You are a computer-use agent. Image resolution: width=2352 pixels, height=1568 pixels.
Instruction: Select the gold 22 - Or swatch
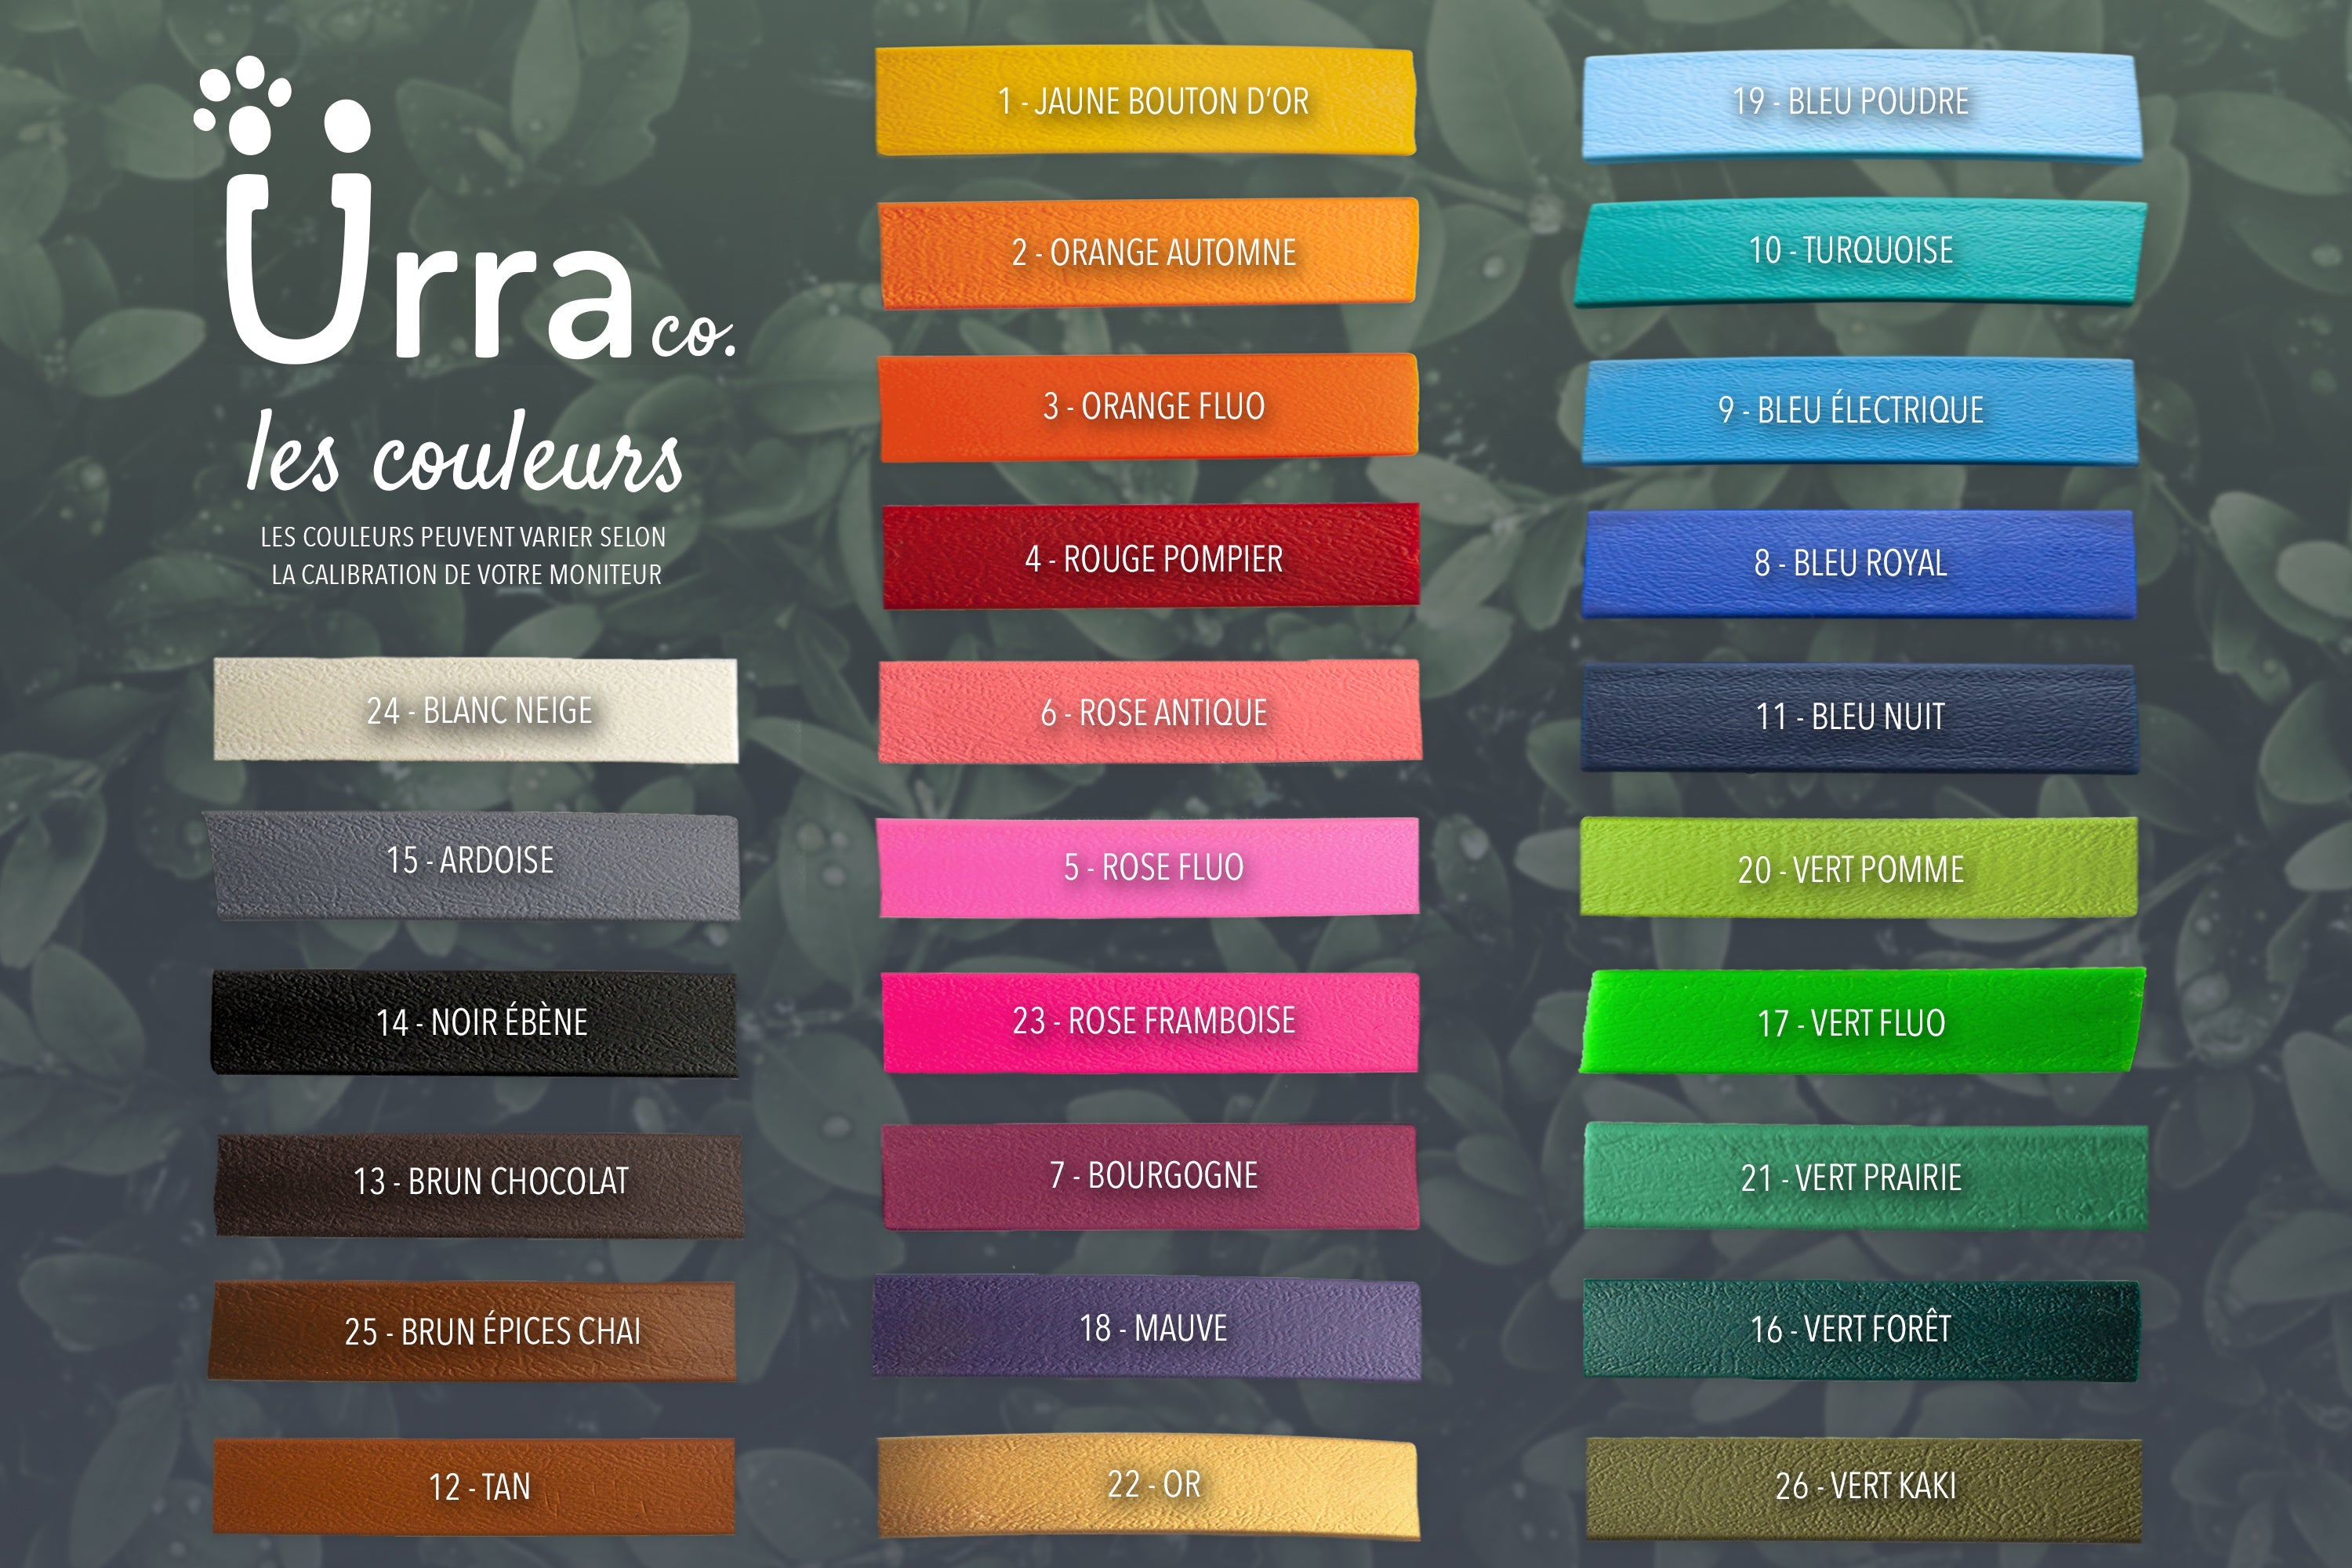[x=1148, y=1486]
